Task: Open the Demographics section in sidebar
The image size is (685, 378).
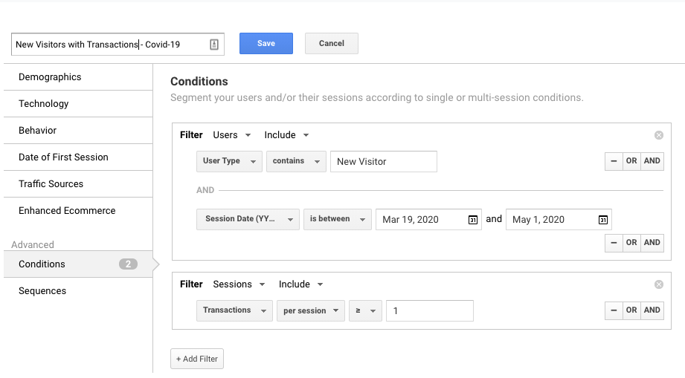Action: coord(50,77)
